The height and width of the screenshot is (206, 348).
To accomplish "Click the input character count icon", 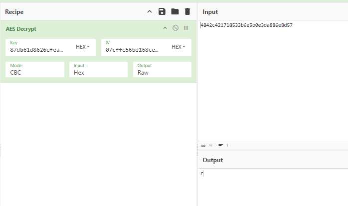I will [203, 145].
